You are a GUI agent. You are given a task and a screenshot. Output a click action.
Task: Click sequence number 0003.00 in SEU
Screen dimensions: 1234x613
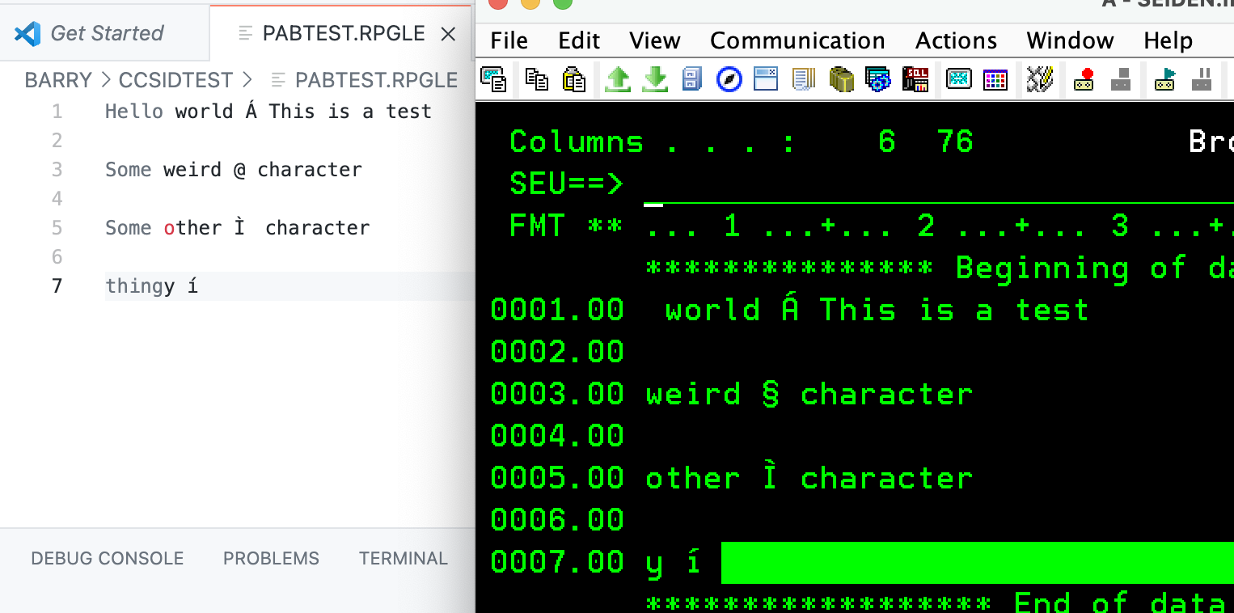coord(557,394)
